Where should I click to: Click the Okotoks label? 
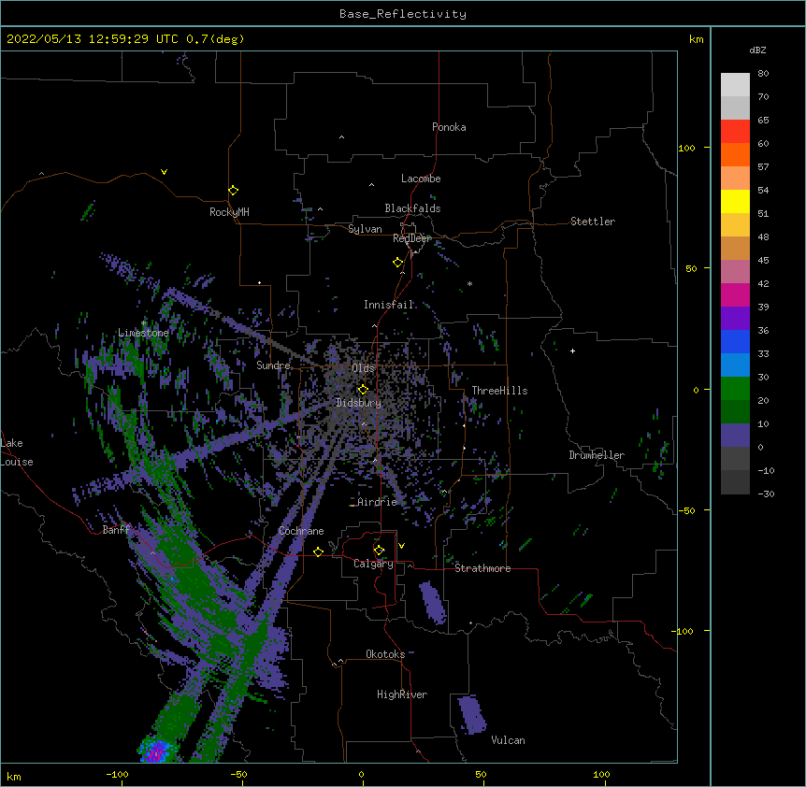385,654
